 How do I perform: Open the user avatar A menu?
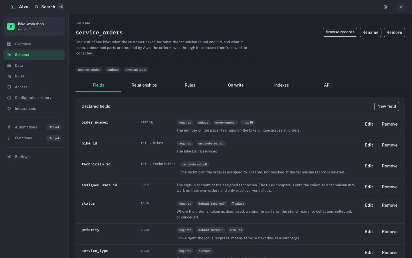tap(401, 7)
